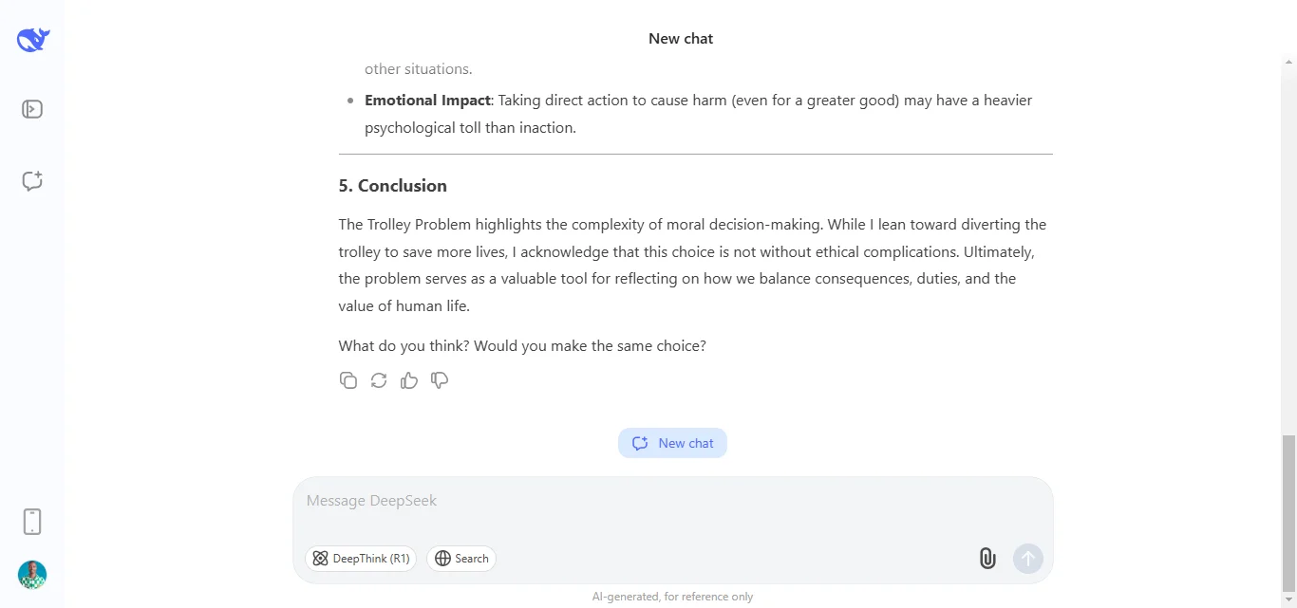Open the sidebar panel icon
Viewport: 1297px width, 608px height.
pyautogui.click(x=31, y=108)
